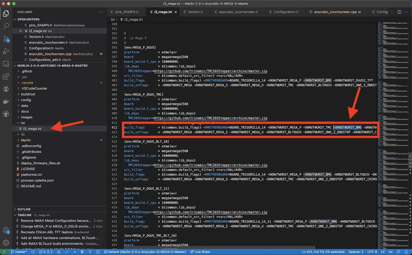The image size is (412, 255).
Task: Click PlatformIO Upload arrow in status bar
Action: point(74,252)
